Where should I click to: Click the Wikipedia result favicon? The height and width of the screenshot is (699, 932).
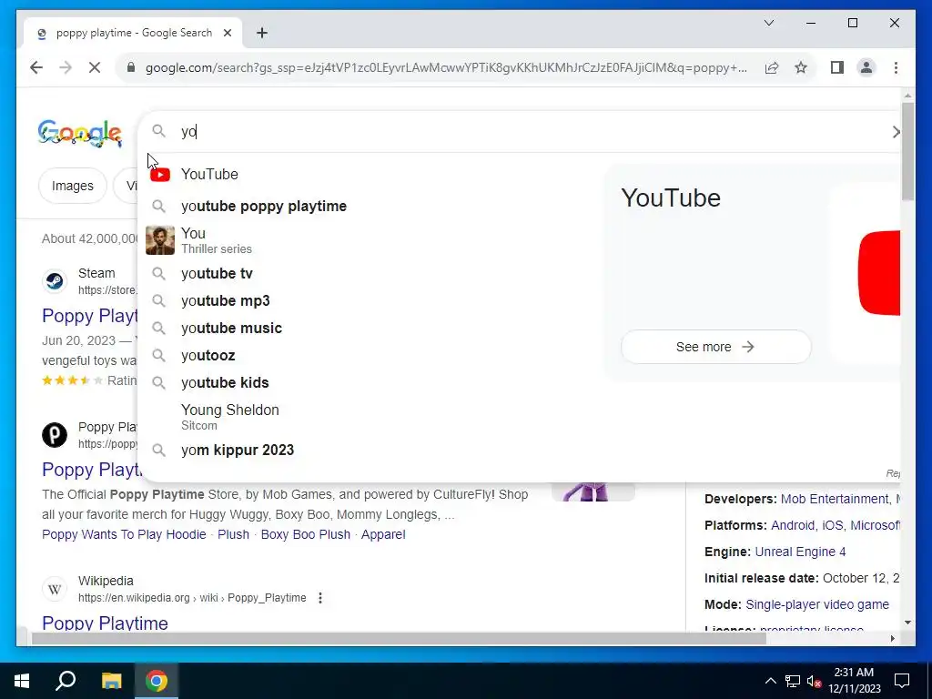(x=55, y=589)
